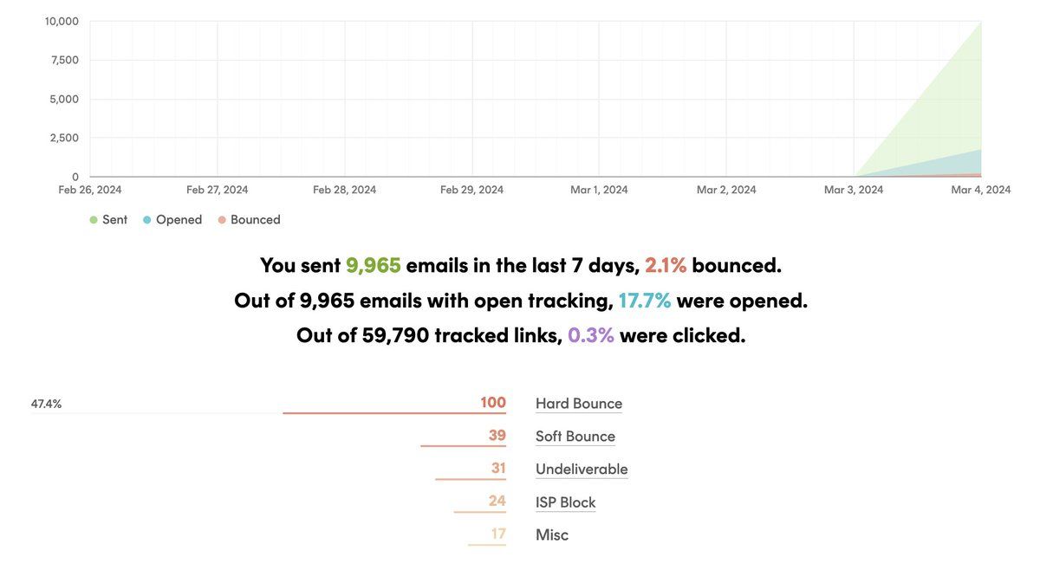
Task: Open the Hard Bounce link
Action: pos(578,404)
